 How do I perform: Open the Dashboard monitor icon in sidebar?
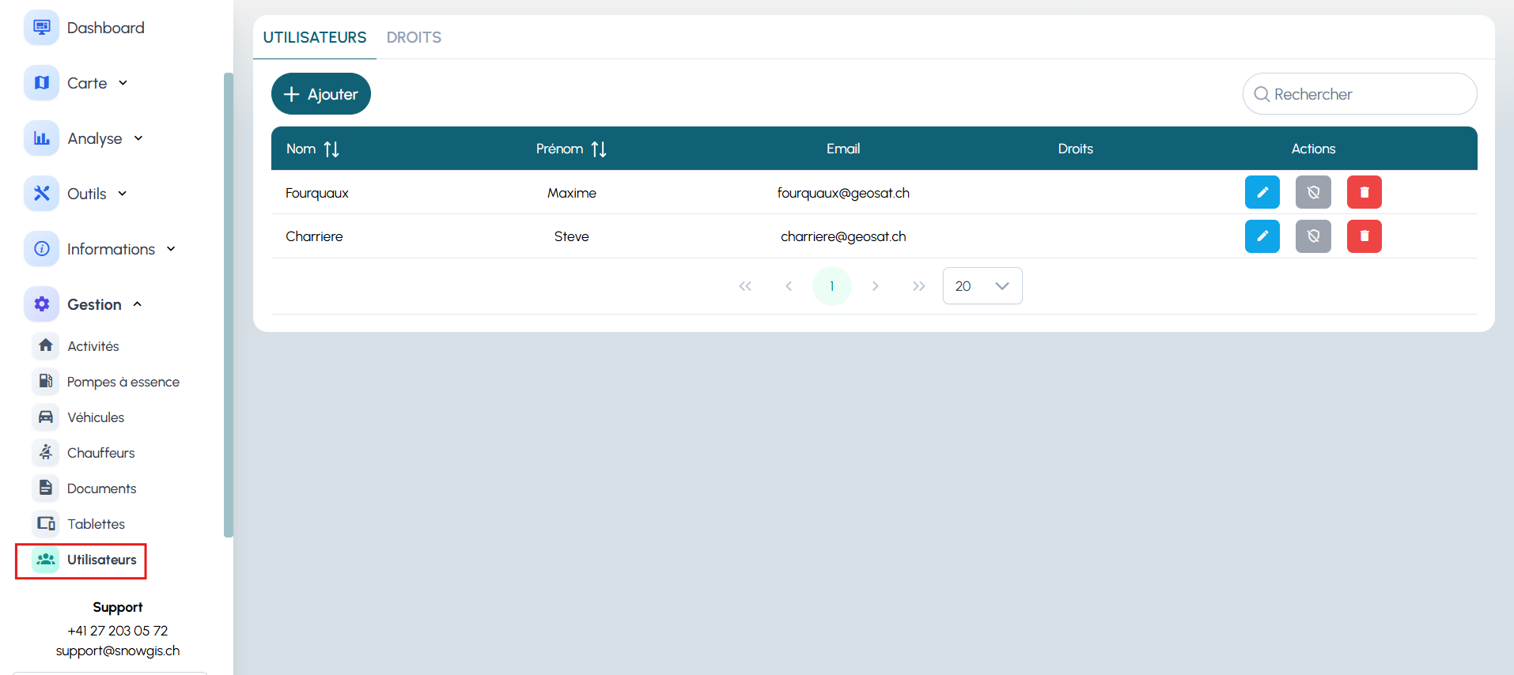coord(41,28)
